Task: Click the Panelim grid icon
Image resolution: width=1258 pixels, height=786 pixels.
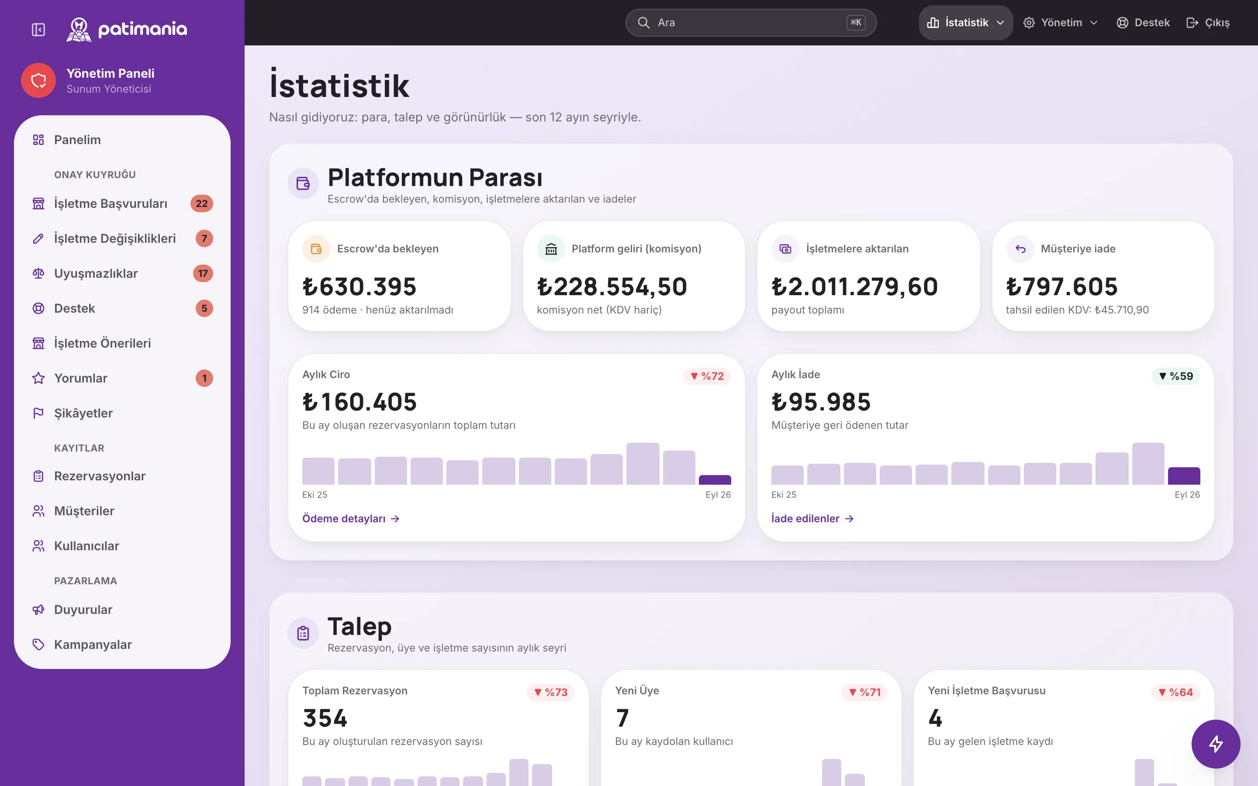Action: tap(38, 140)
